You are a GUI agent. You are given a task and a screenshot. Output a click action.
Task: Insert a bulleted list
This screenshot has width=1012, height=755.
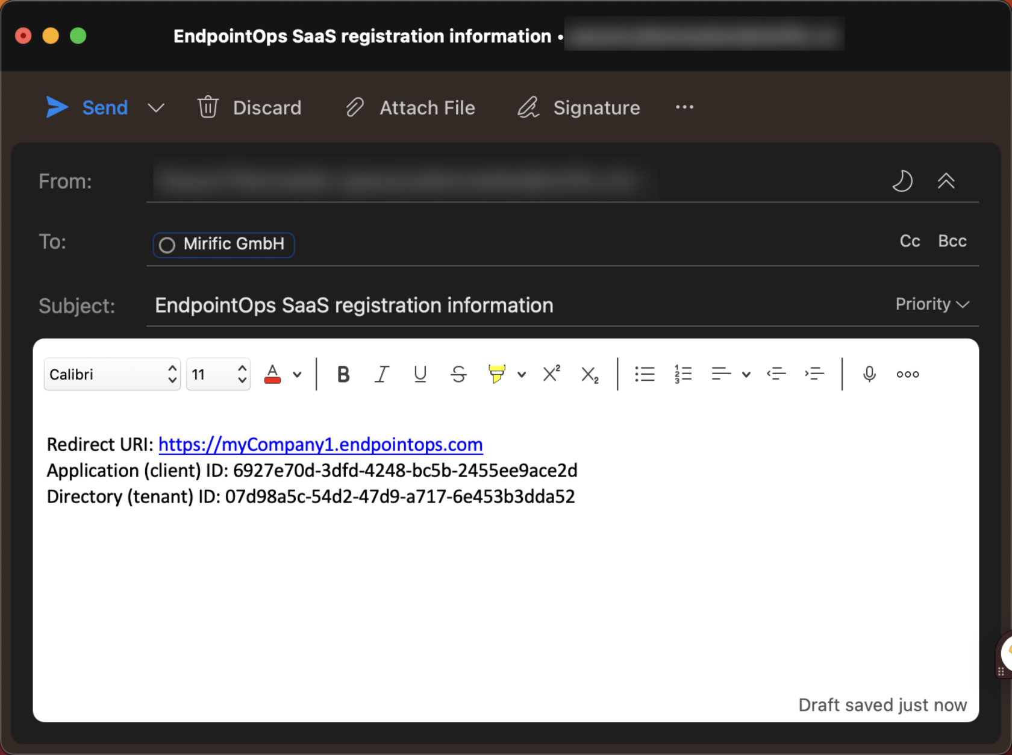click(x=645, y=374)
